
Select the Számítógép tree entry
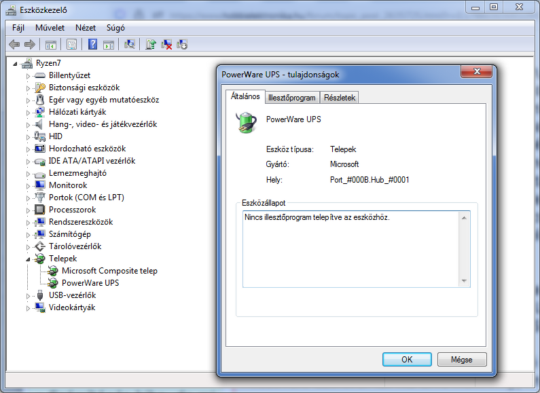[70, 234]
